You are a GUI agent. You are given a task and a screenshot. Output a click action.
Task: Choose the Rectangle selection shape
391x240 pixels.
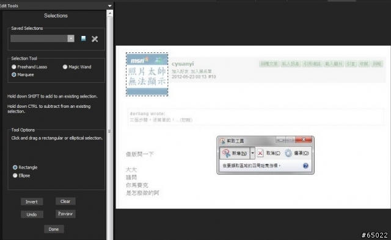15,168
